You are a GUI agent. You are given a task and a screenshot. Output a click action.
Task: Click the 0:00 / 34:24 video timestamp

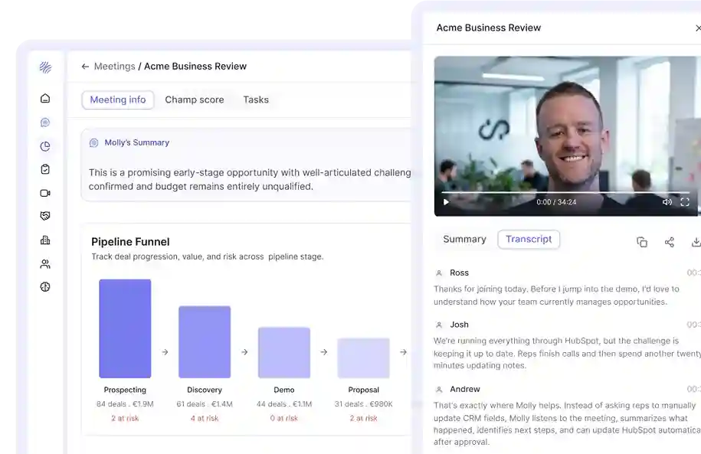[556, 202]
